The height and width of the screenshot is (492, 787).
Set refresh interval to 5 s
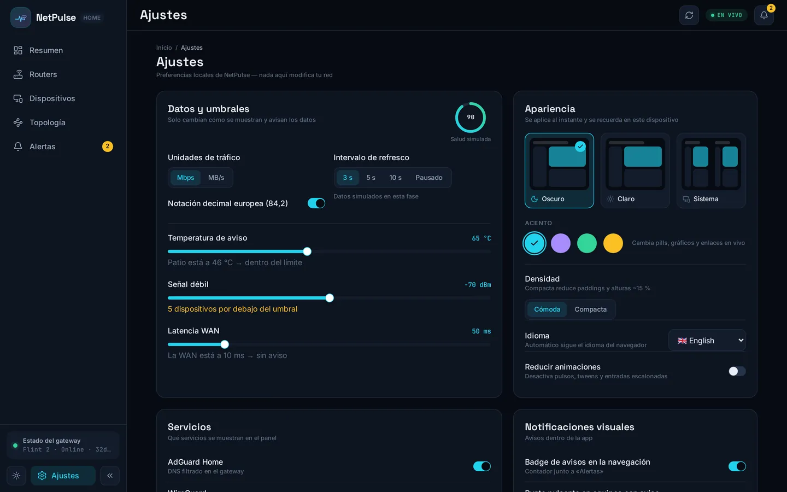[x=371, y=178]
